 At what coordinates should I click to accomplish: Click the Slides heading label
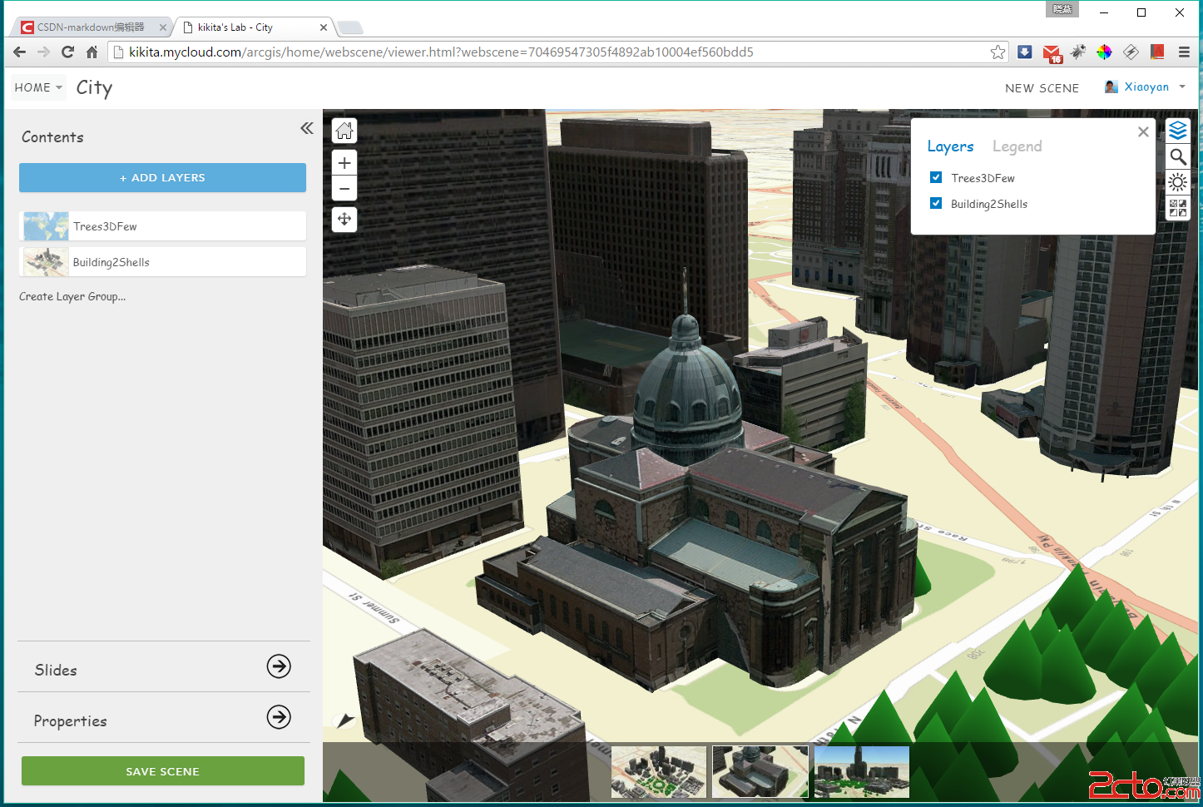click(56, 671)
